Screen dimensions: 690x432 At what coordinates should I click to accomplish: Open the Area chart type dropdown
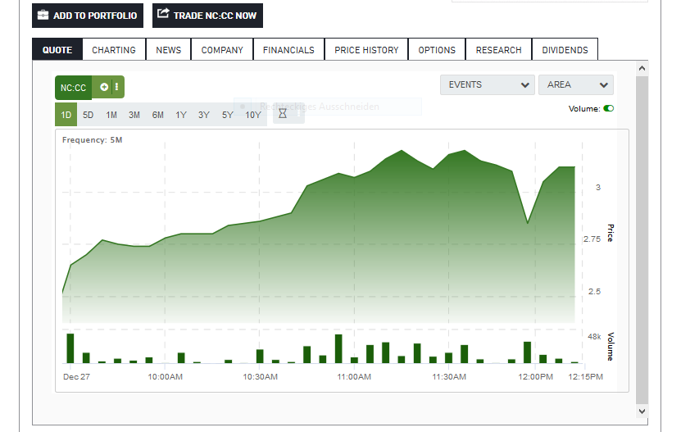click(575, 84)
